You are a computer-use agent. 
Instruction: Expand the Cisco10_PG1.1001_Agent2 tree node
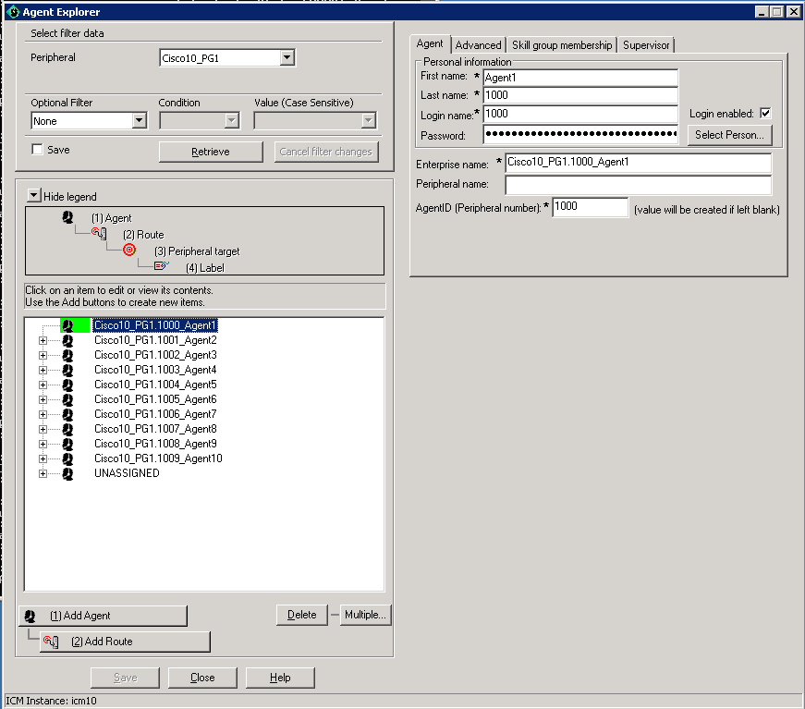point(43,340)
